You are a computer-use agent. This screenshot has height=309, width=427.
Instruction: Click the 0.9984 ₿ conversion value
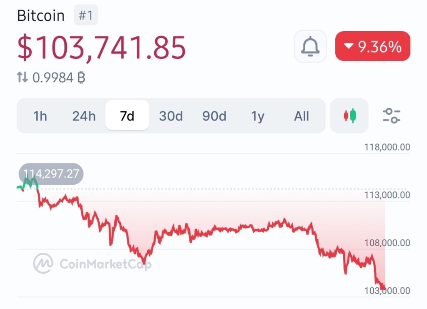[58, 77]
